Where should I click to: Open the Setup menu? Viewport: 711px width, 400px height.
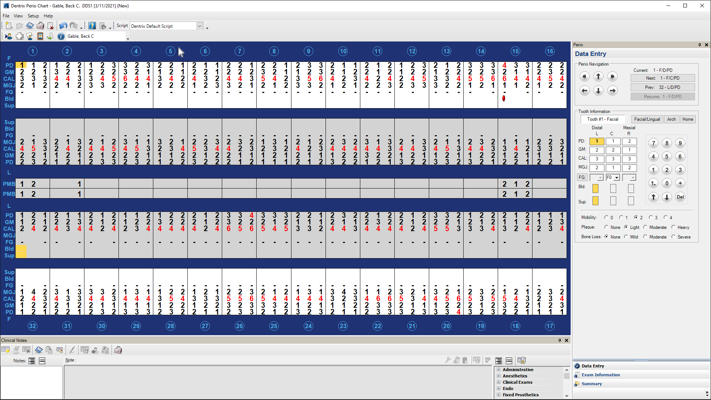tap(33, 16)
